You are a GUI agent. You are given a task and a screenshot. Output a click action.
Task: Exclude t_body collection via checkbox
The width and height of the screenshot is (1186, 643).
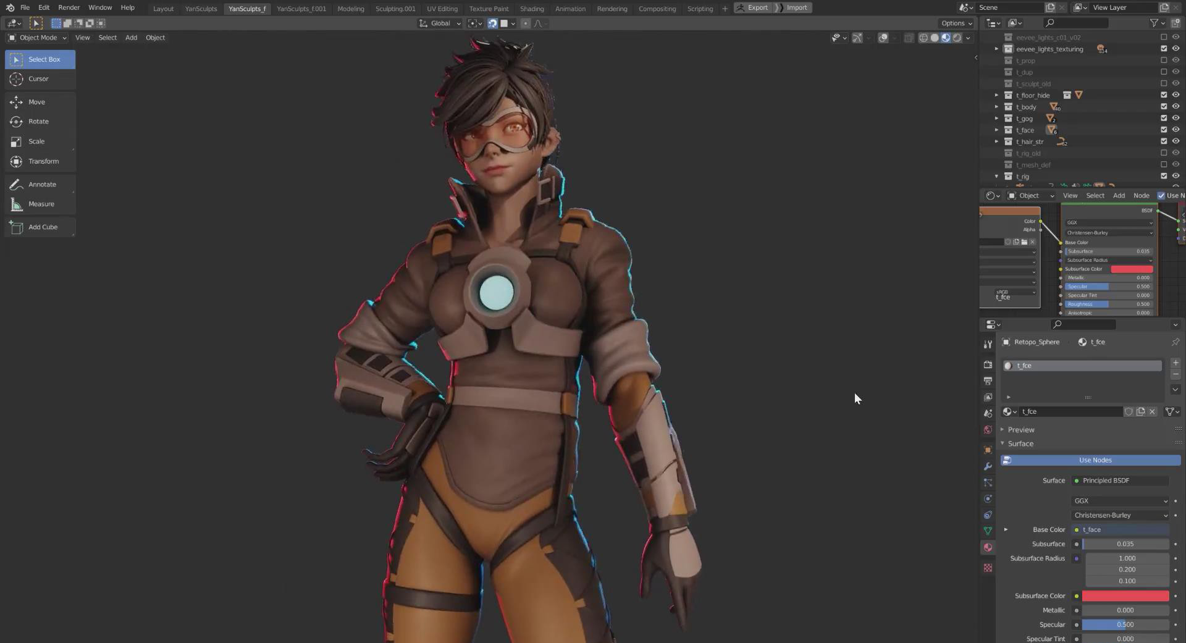(1164, 107)
